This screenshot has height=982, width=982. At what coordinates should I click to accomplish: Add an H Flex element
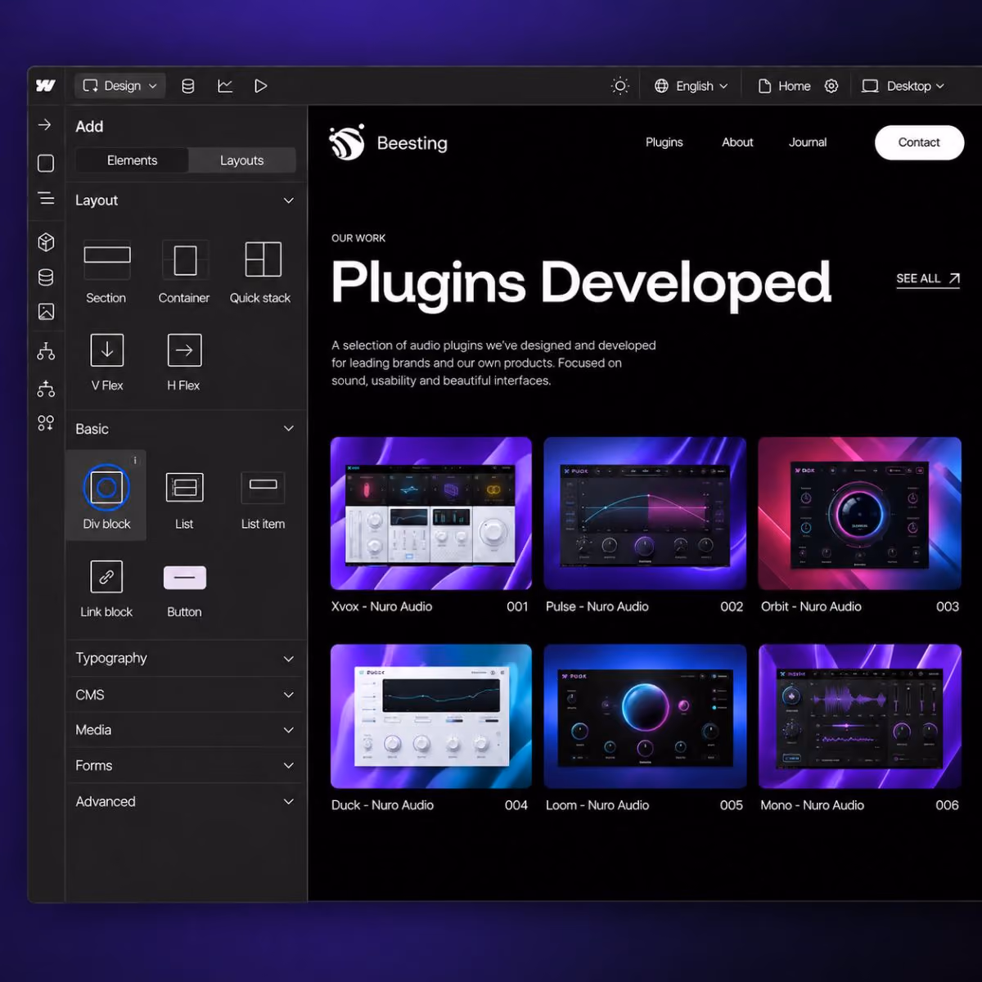[184, 363]
